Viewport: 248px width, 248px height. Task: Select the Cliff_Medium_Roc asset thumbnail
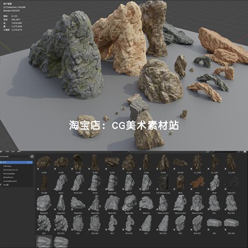[164, 182]
